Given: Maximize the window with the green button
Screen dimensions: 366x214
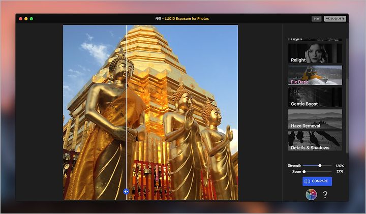Looking at the screenshot, I should [x=32, y=19].
